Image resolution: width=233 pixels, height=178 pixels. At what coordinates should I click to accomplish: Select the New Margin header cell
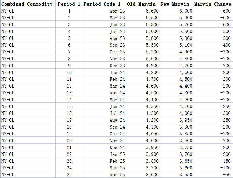coord(176,4)
